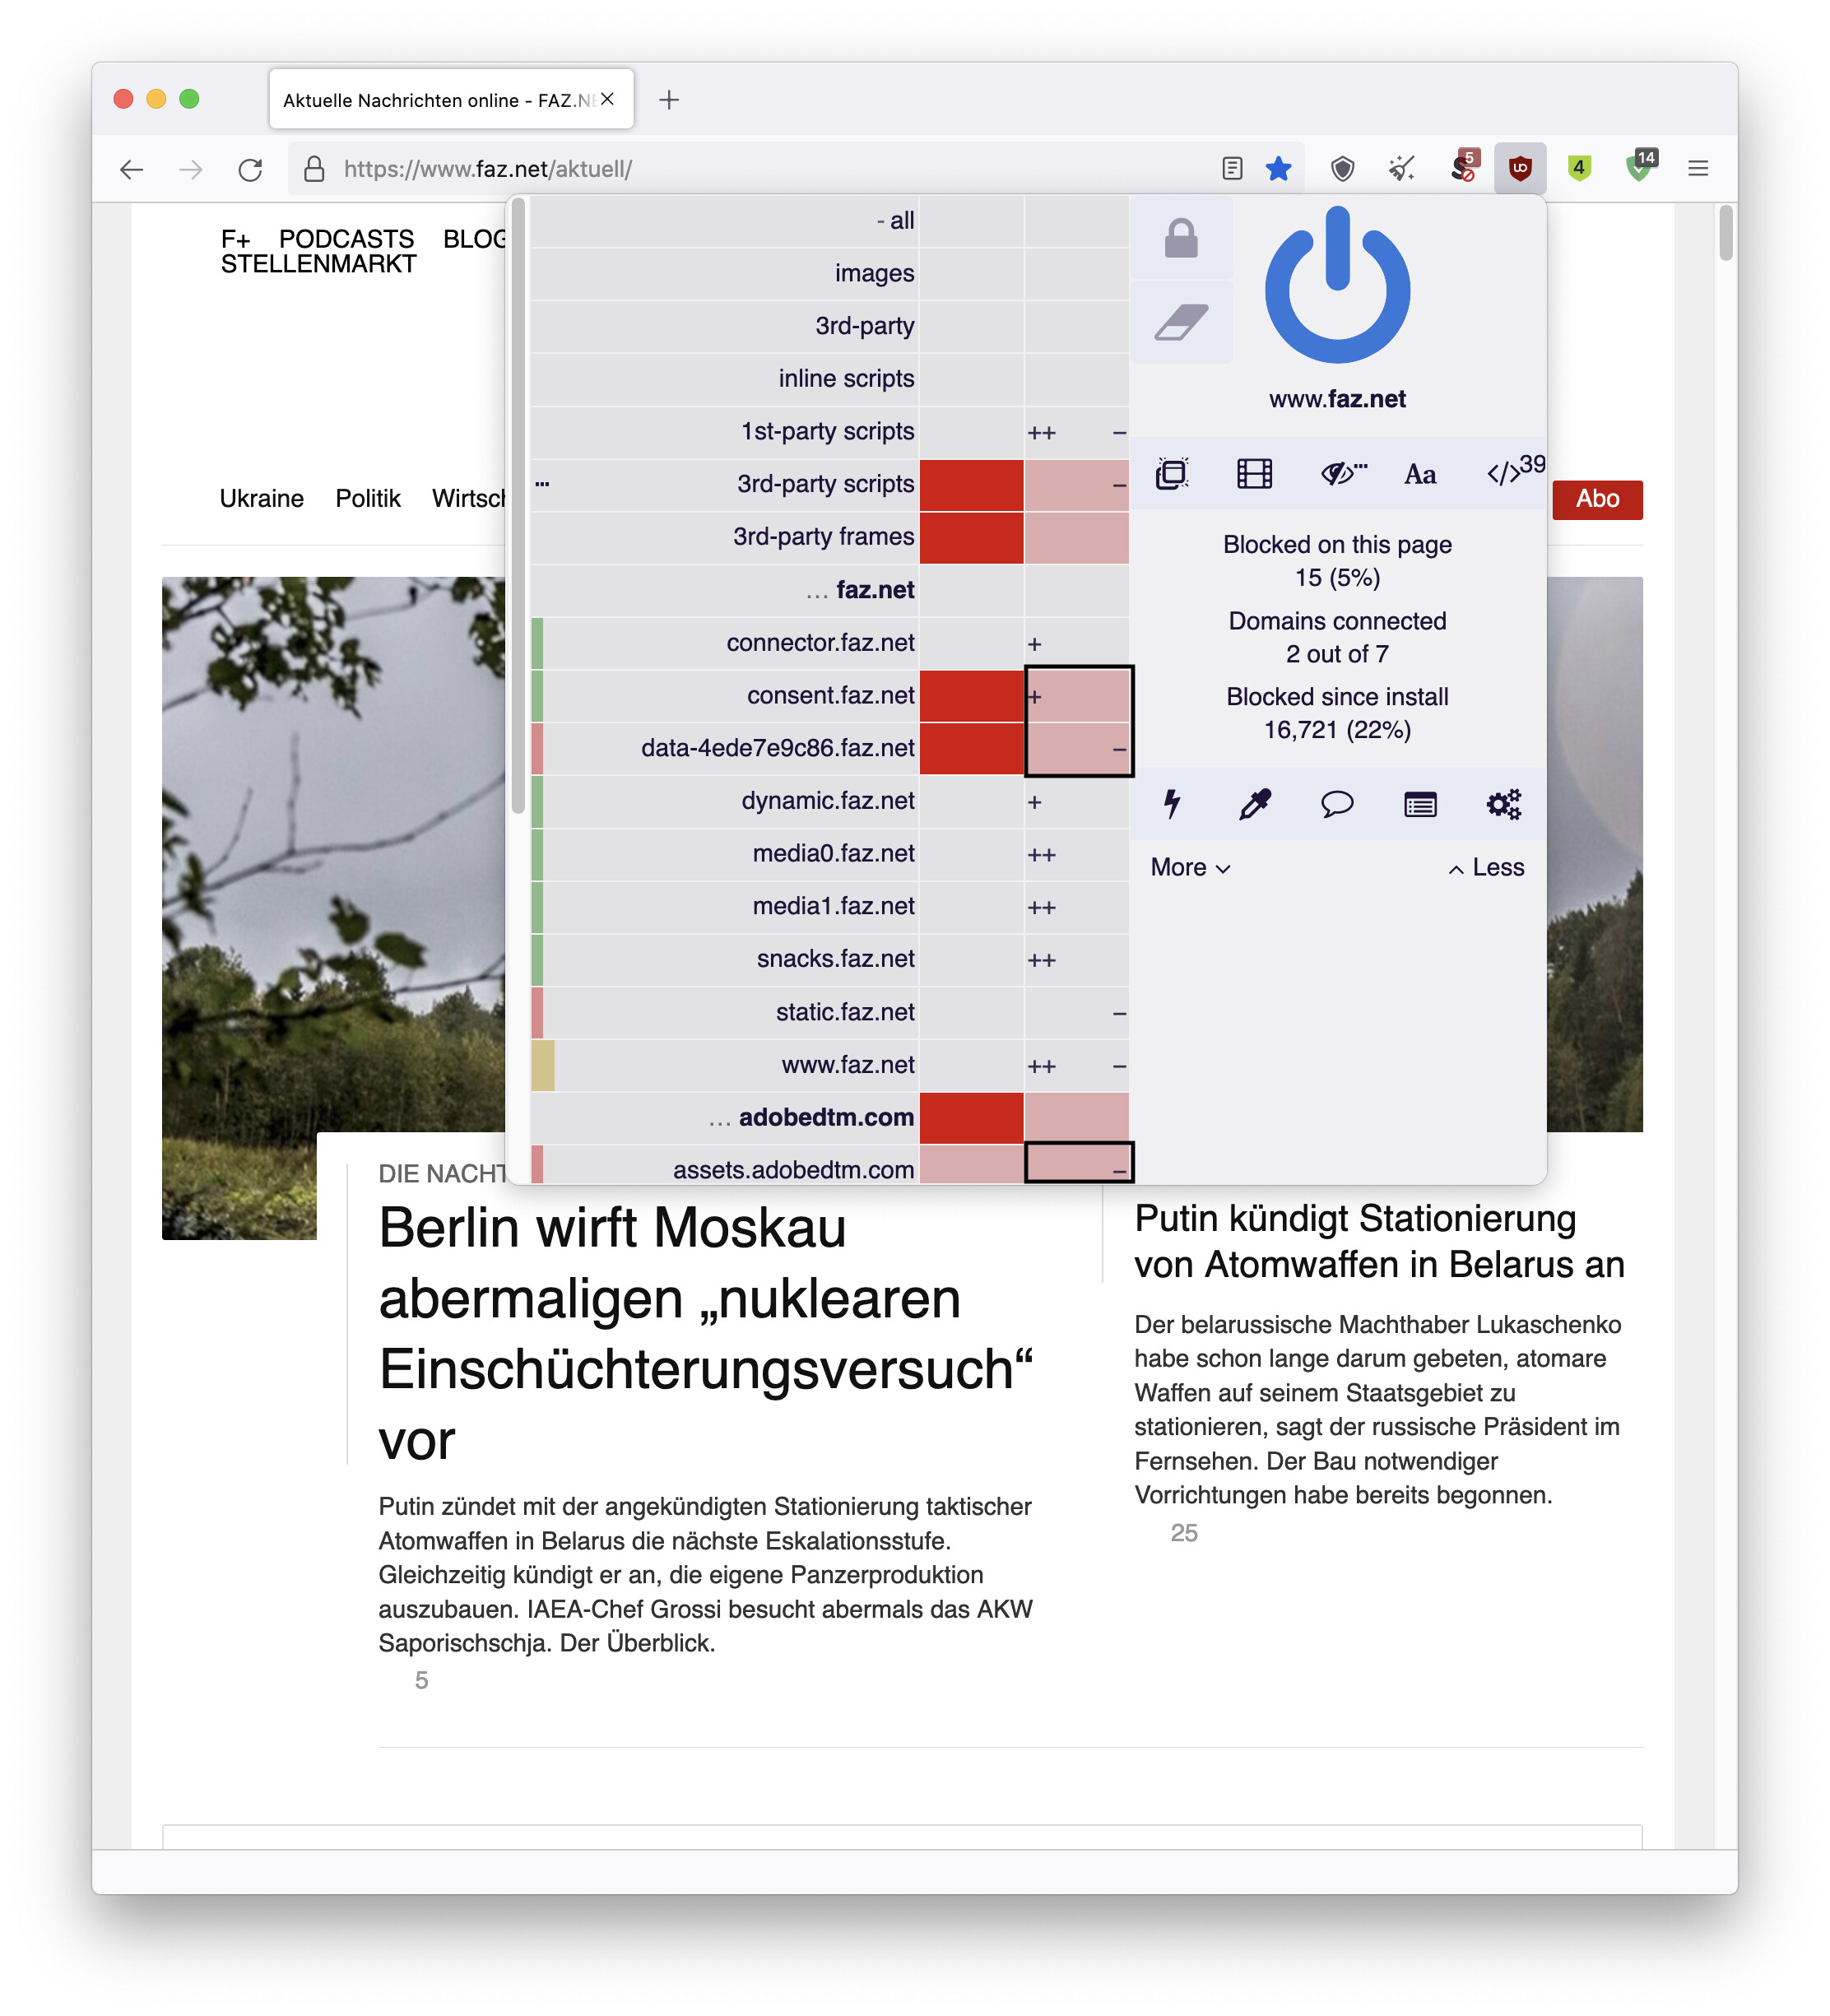Click the browser forward arrow
The width and height of the screenshot is (1830, 2016).
(190, 169)
